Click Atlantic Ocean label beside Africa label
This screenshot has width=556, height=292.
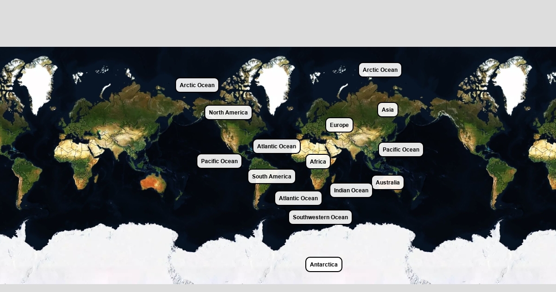(276, 146)
